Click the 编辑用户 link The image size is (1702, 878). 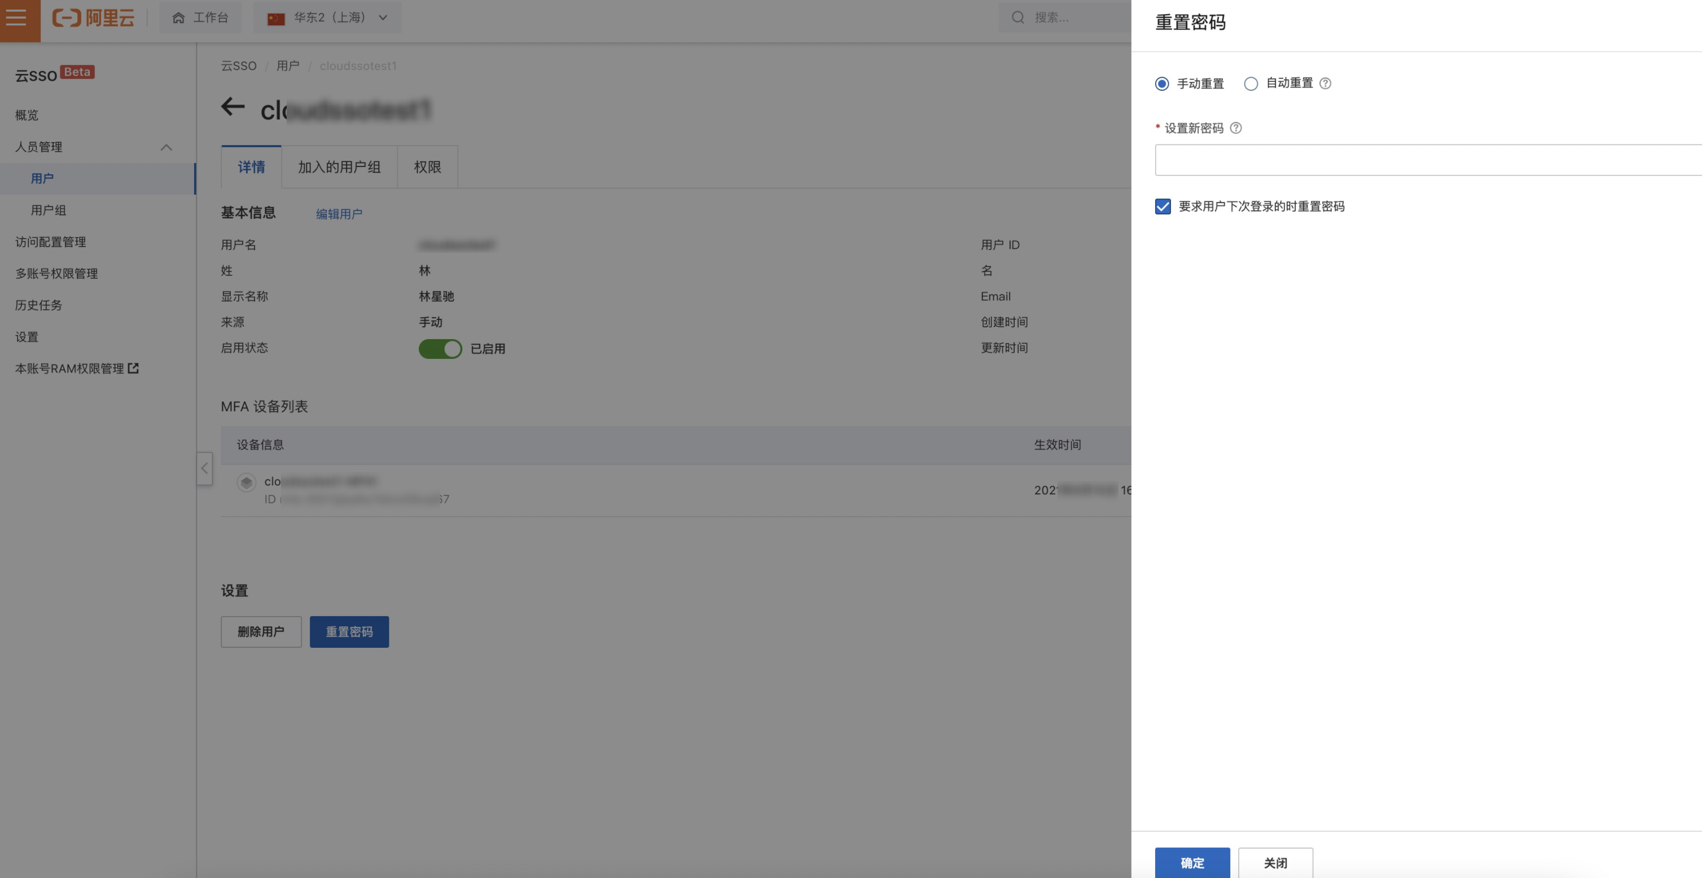coord(339,214)
